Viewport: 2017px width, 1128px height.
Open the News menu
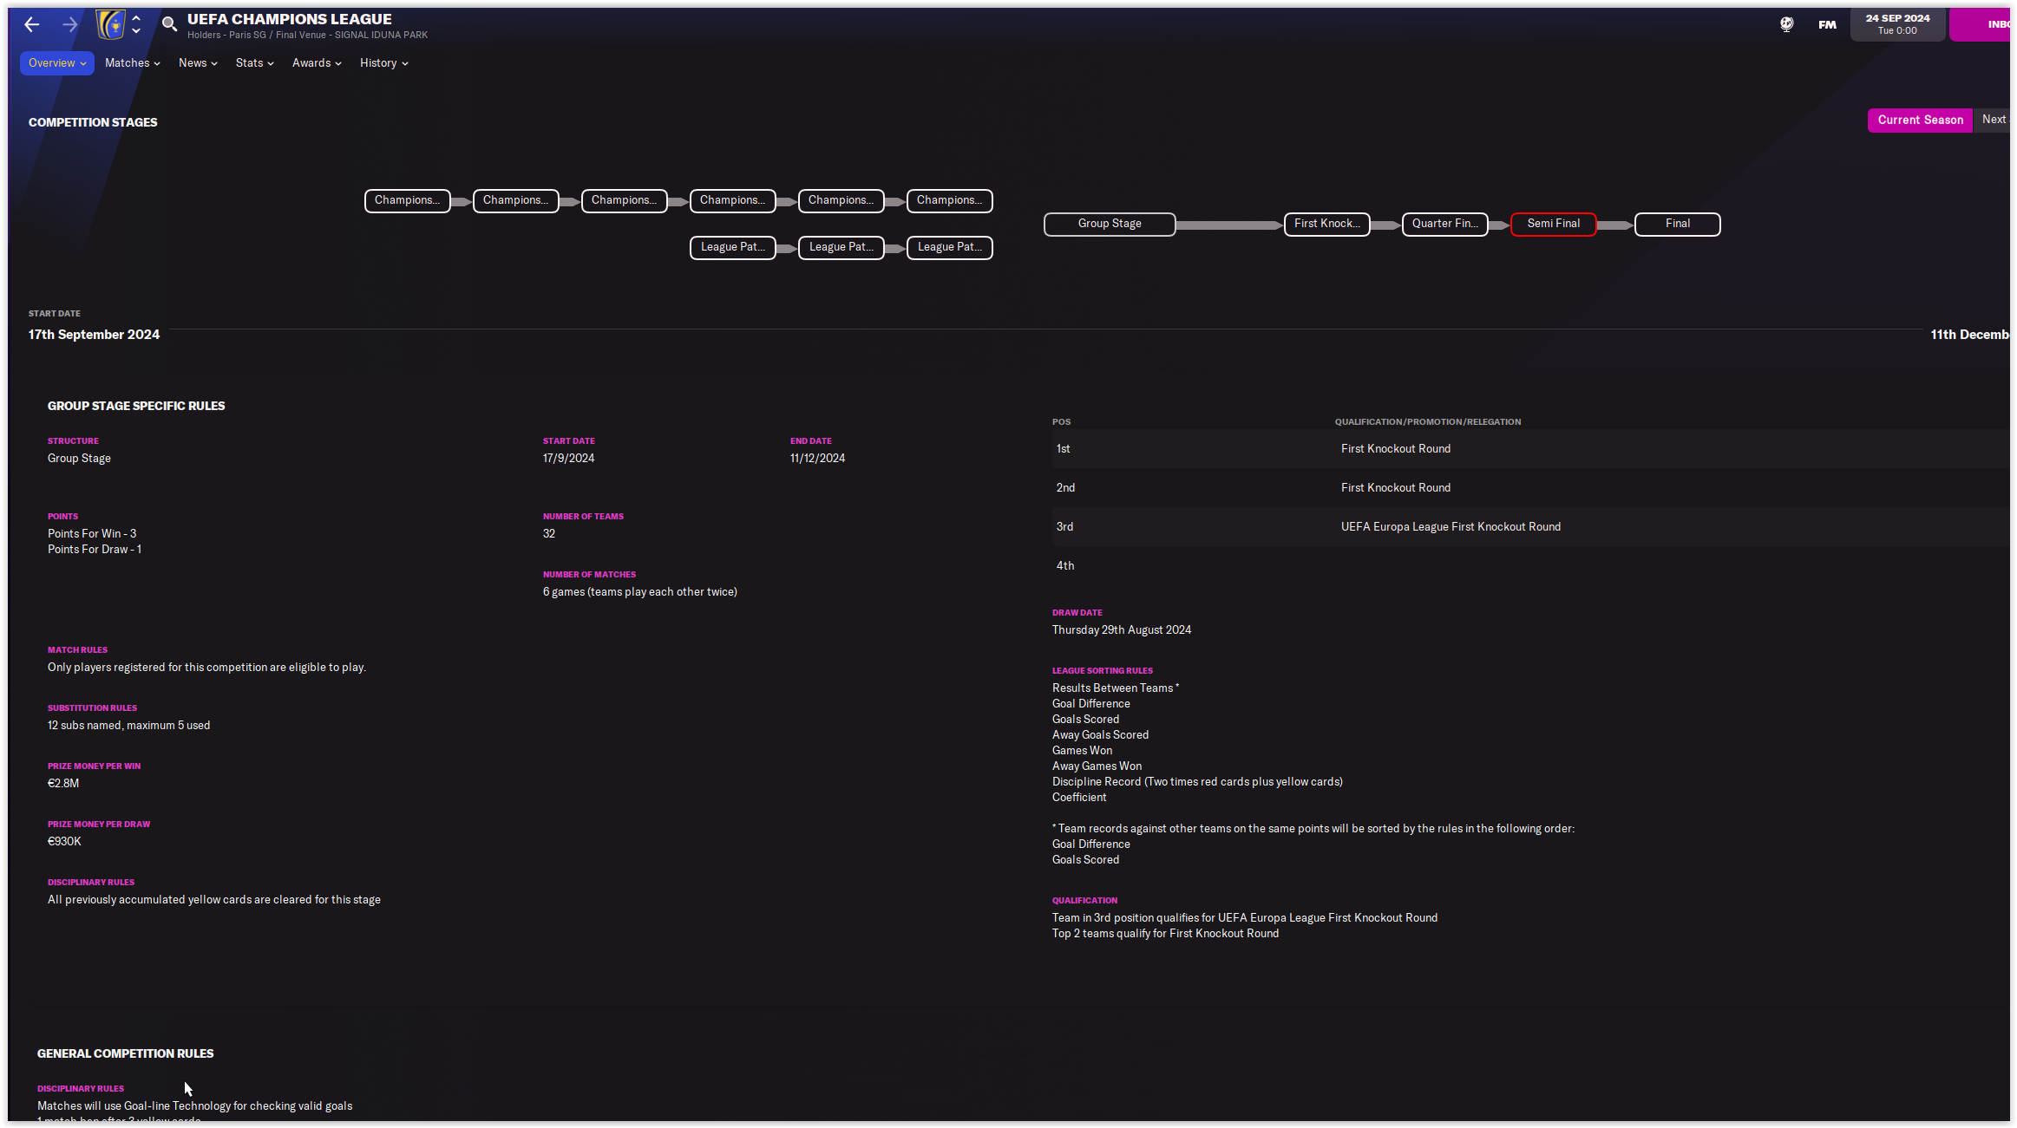click(198, 63)
